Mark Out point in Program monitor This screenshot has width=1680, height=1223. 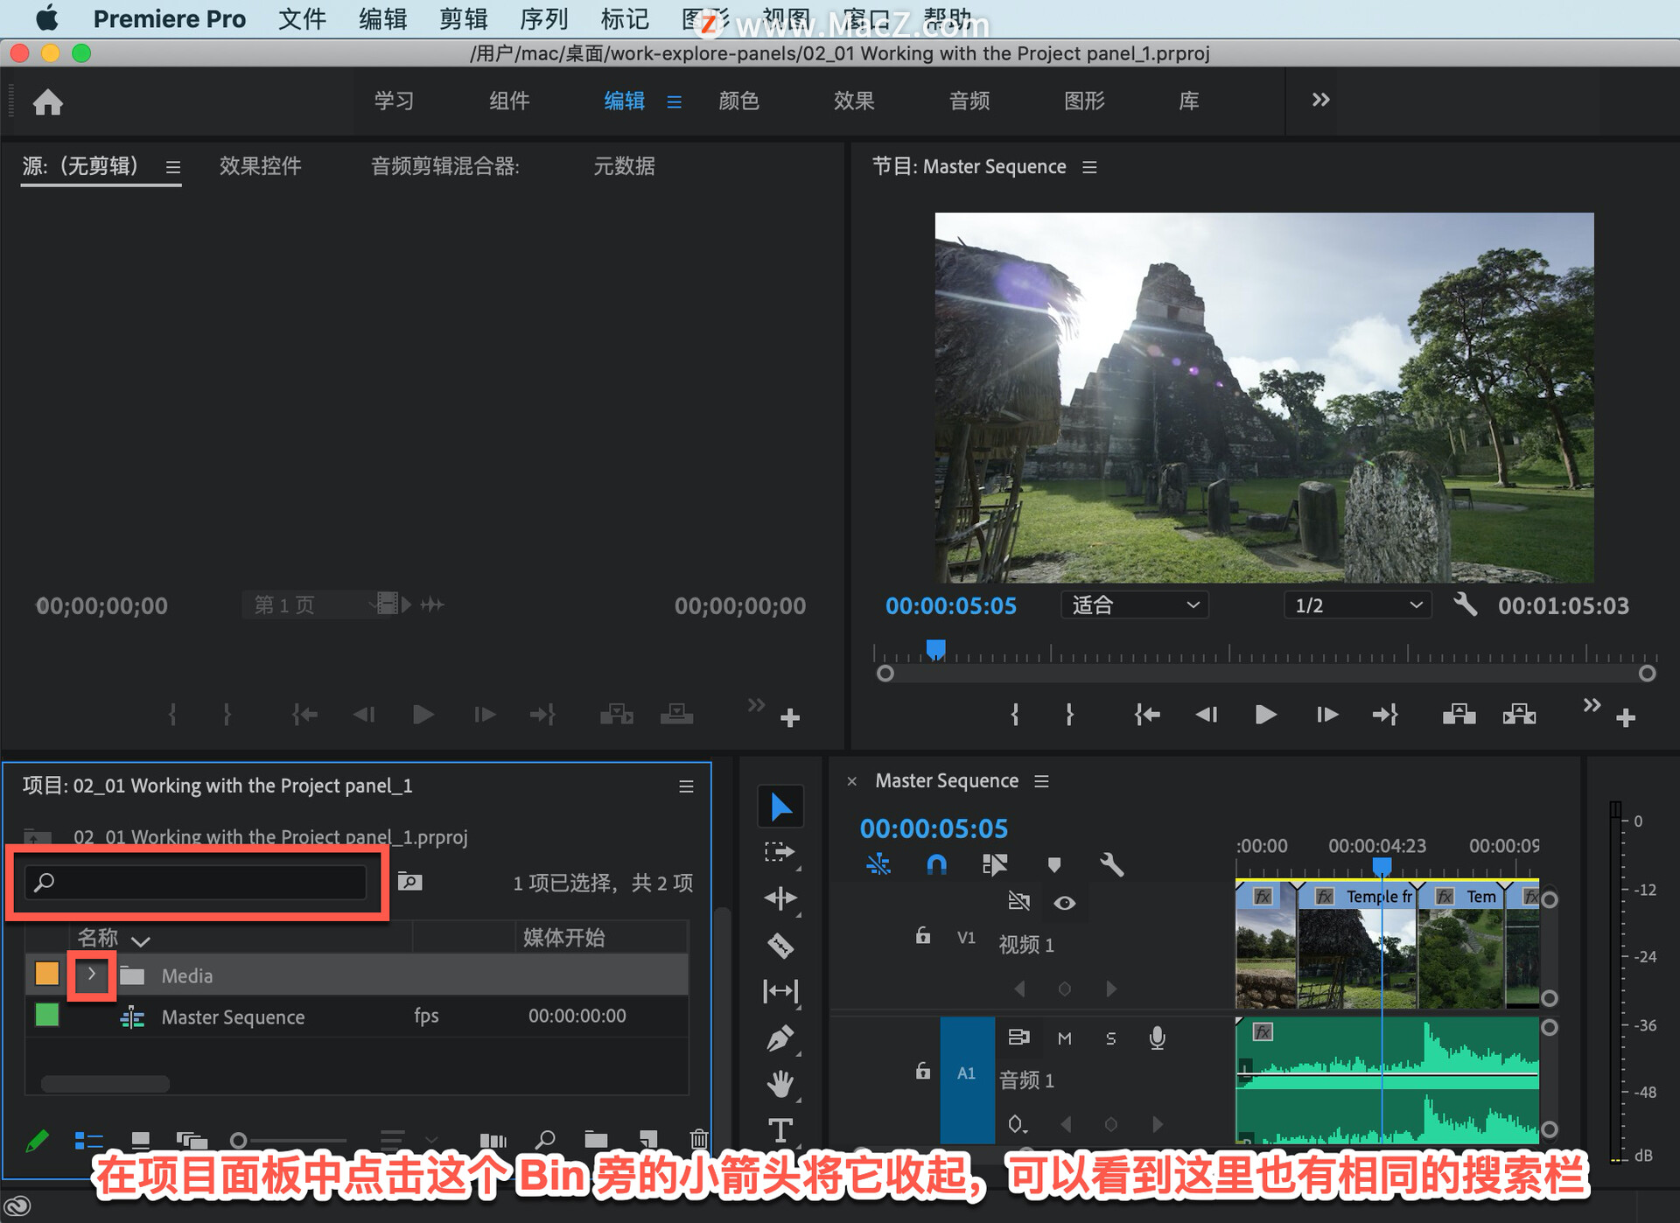tap(1069, 715)
